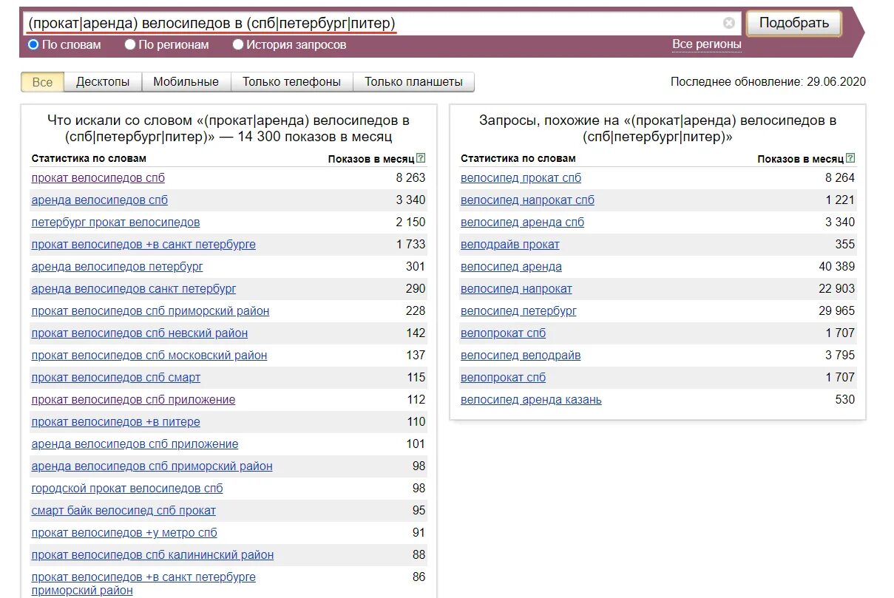Click the value '29 965' impressions

coord(836,311)
